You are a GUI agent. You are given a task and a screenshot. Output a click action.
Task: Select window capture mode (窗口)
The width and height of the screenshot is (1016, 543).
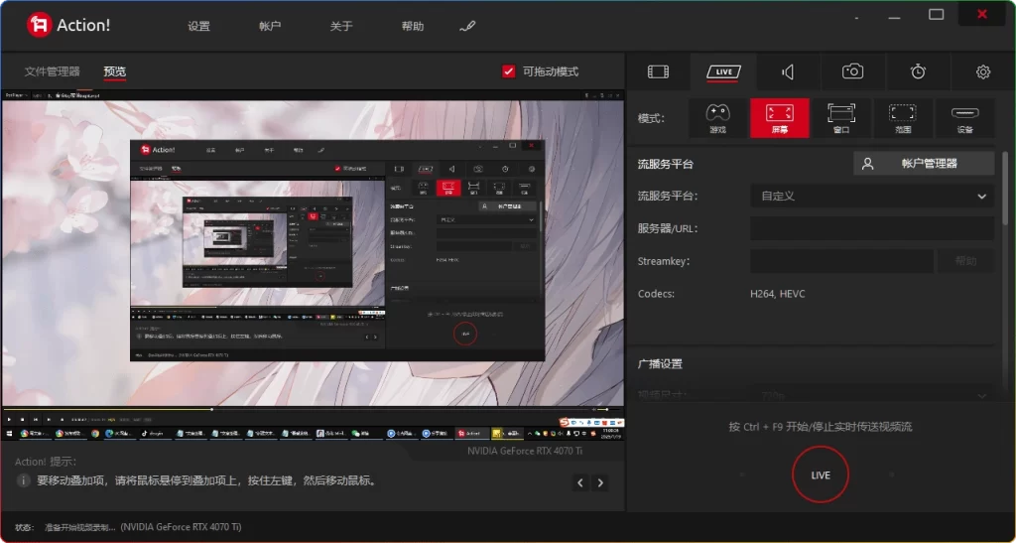click(841, 118)
